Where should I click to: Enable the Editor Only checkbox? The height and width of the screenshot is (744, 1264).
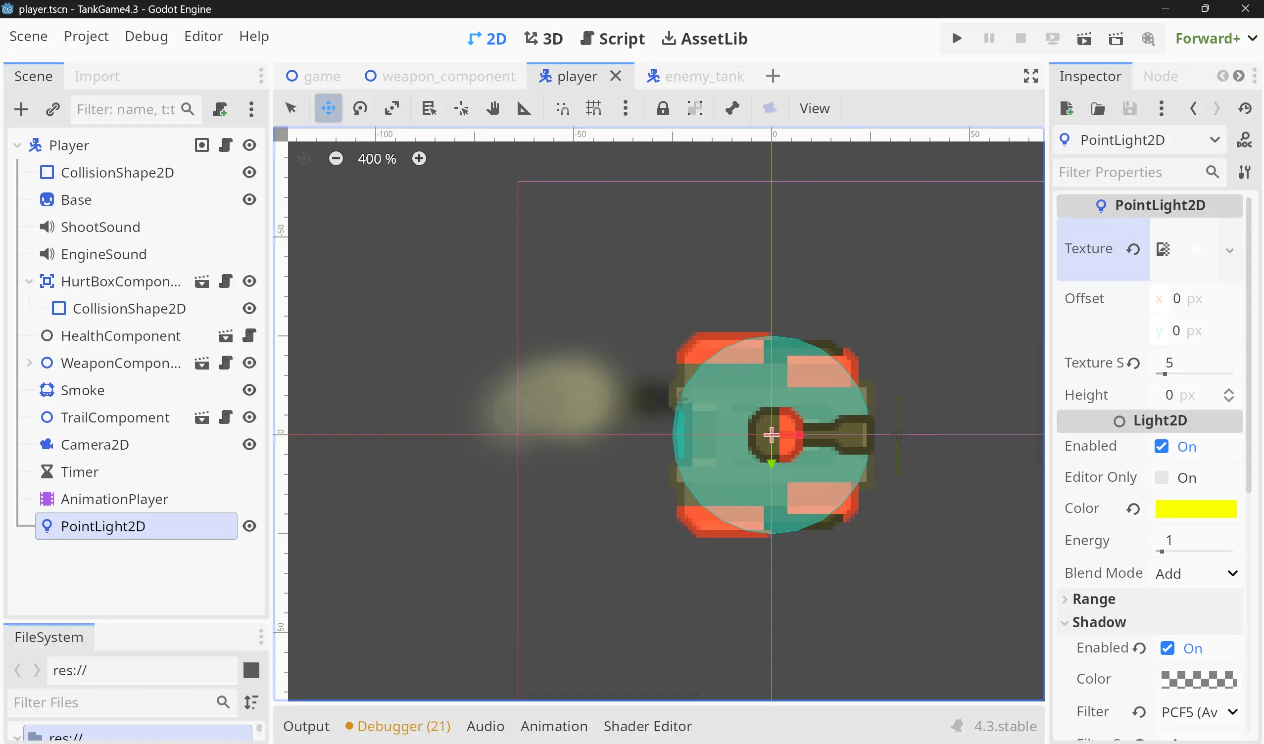(x=1161, y=477)
